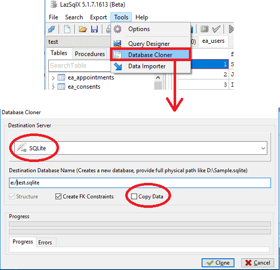
Task: Toggle the Create FK Constraints checkbox
Action: coord(59,196)
